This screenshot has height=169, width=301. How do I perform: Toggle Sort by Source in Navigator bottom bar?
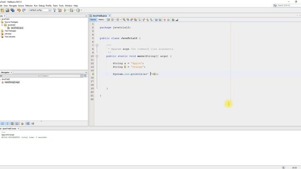pos(32,123)
